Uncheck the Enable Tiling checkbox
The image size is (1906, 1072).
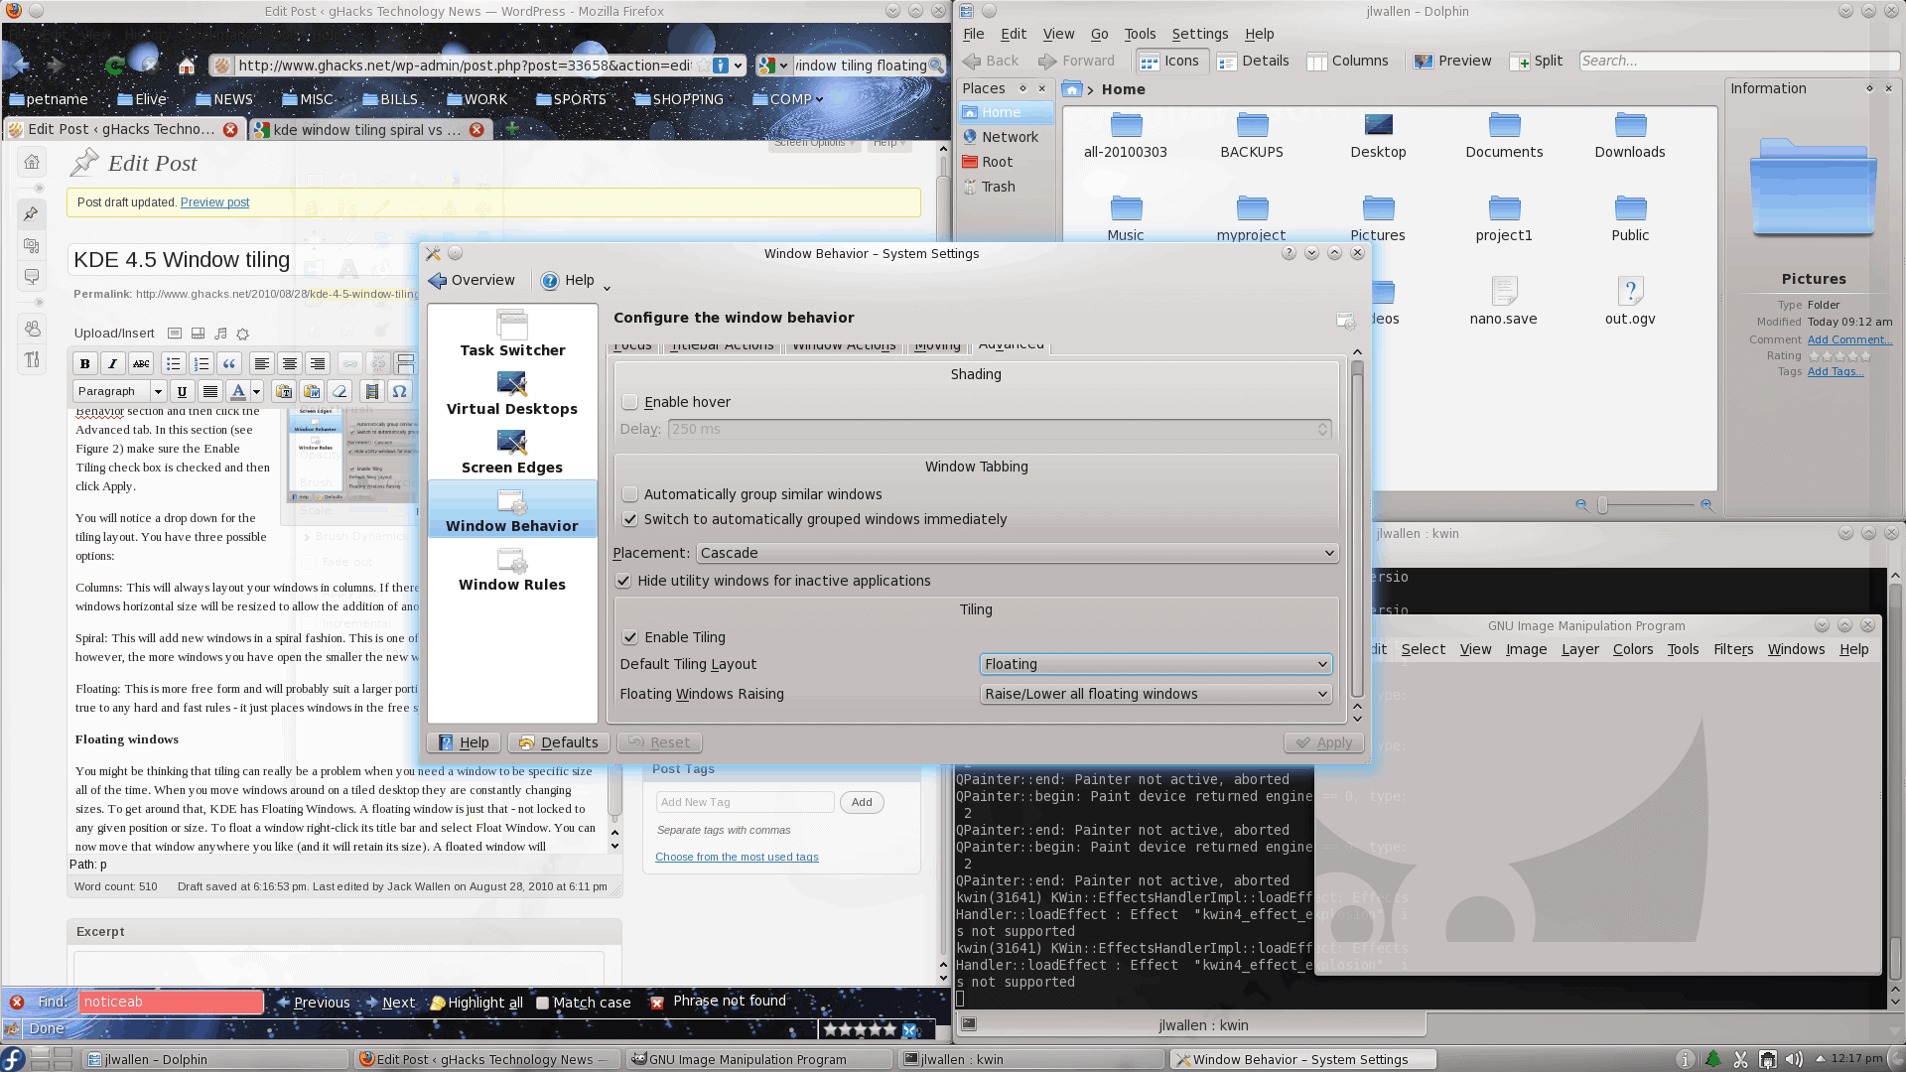[629, 637]
